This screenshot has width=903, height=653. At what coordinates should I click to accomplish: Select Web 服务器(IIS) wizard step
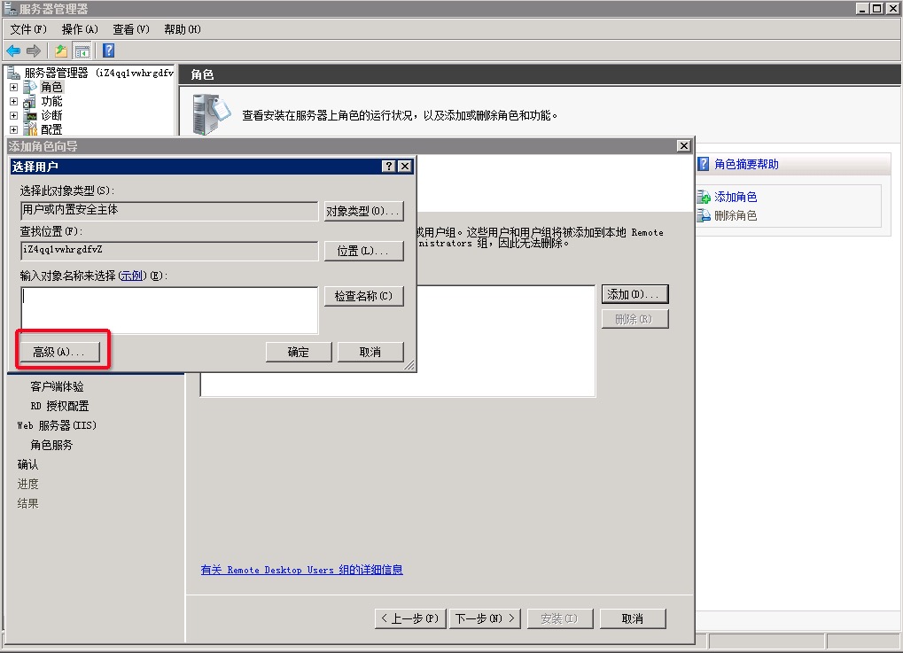57,425
